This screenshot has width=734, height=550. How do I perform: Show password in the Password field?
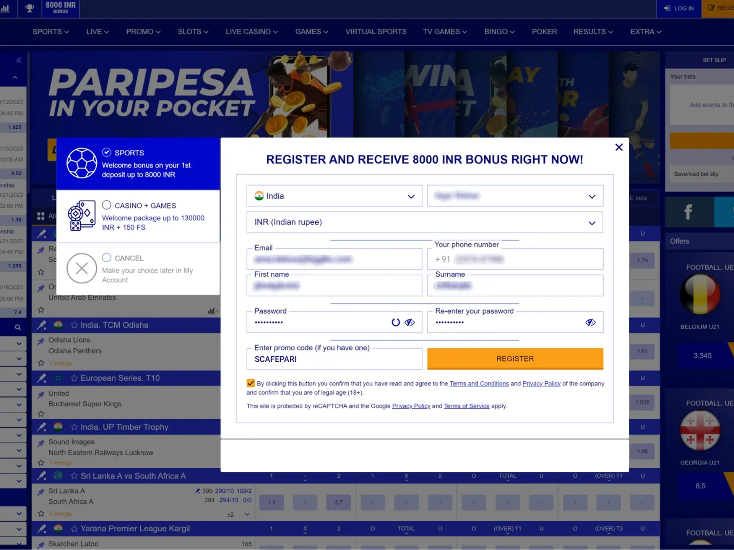[410, 322]
